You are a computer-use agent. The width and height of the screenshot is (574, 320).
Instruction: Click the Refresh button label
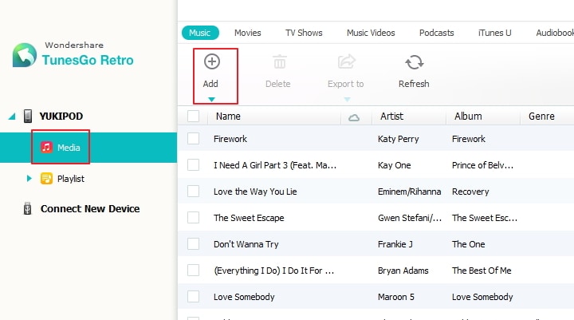[x=414, y=84]
